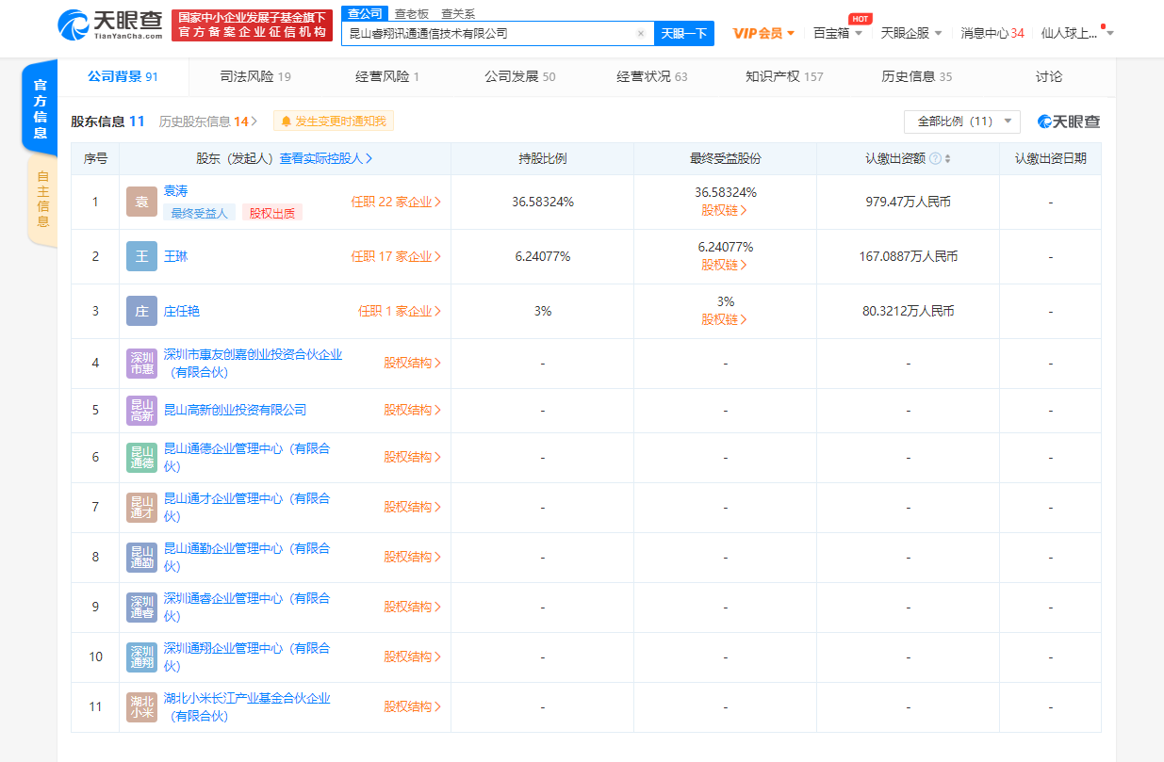Image resolution: width=1164 pixels, height=762 pixels.
Task: Switch to the 经营风险 tab
Action: click(387, 76)
